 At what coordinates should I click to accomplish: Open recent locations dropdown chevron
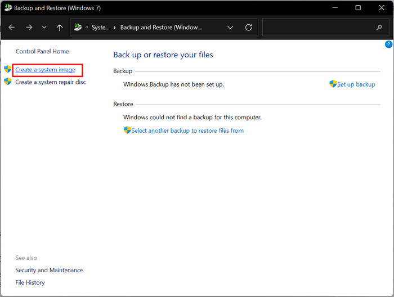click(44, 27)
